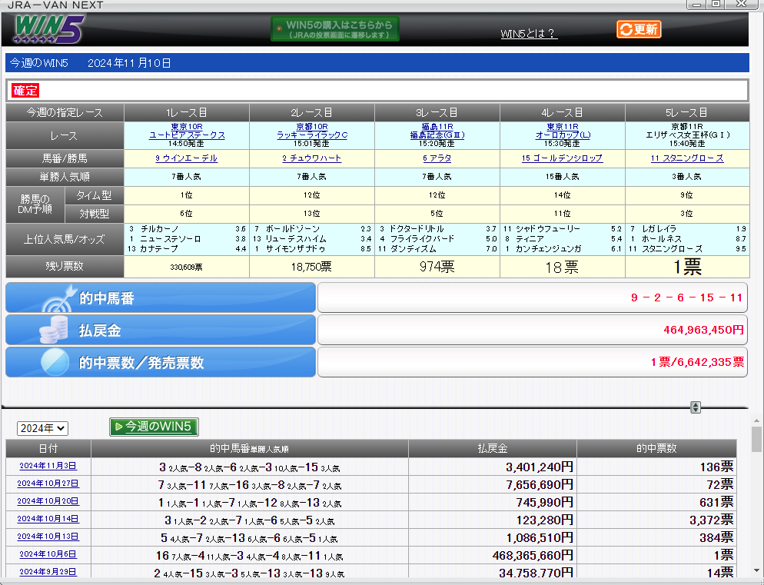The width and height of the screenshot is (764, 585).
Task: Click the scrollbar down arrow
Action: click(756, 571)
